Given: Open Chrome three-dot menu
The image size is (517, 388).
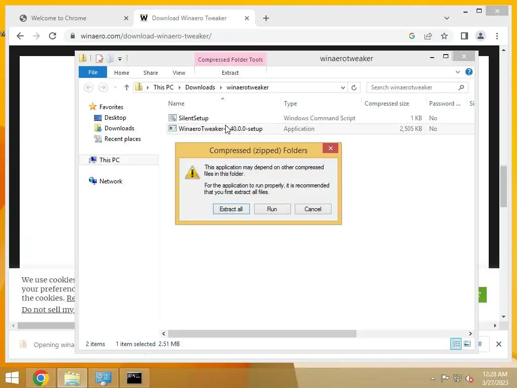Looking at the screenshot, I should click(x=497, y=36).
